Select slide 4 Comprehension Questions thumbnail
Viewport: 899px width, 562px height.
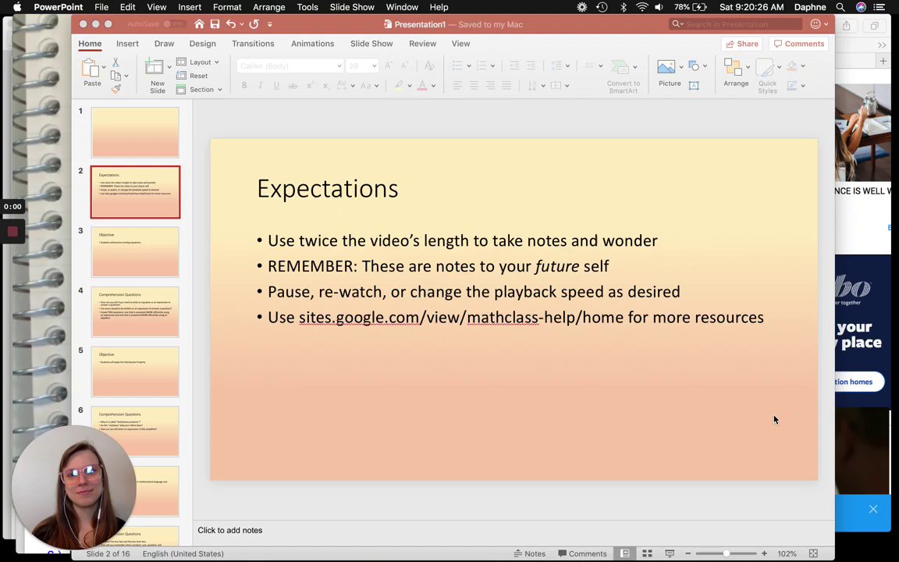tap(135, 312)
